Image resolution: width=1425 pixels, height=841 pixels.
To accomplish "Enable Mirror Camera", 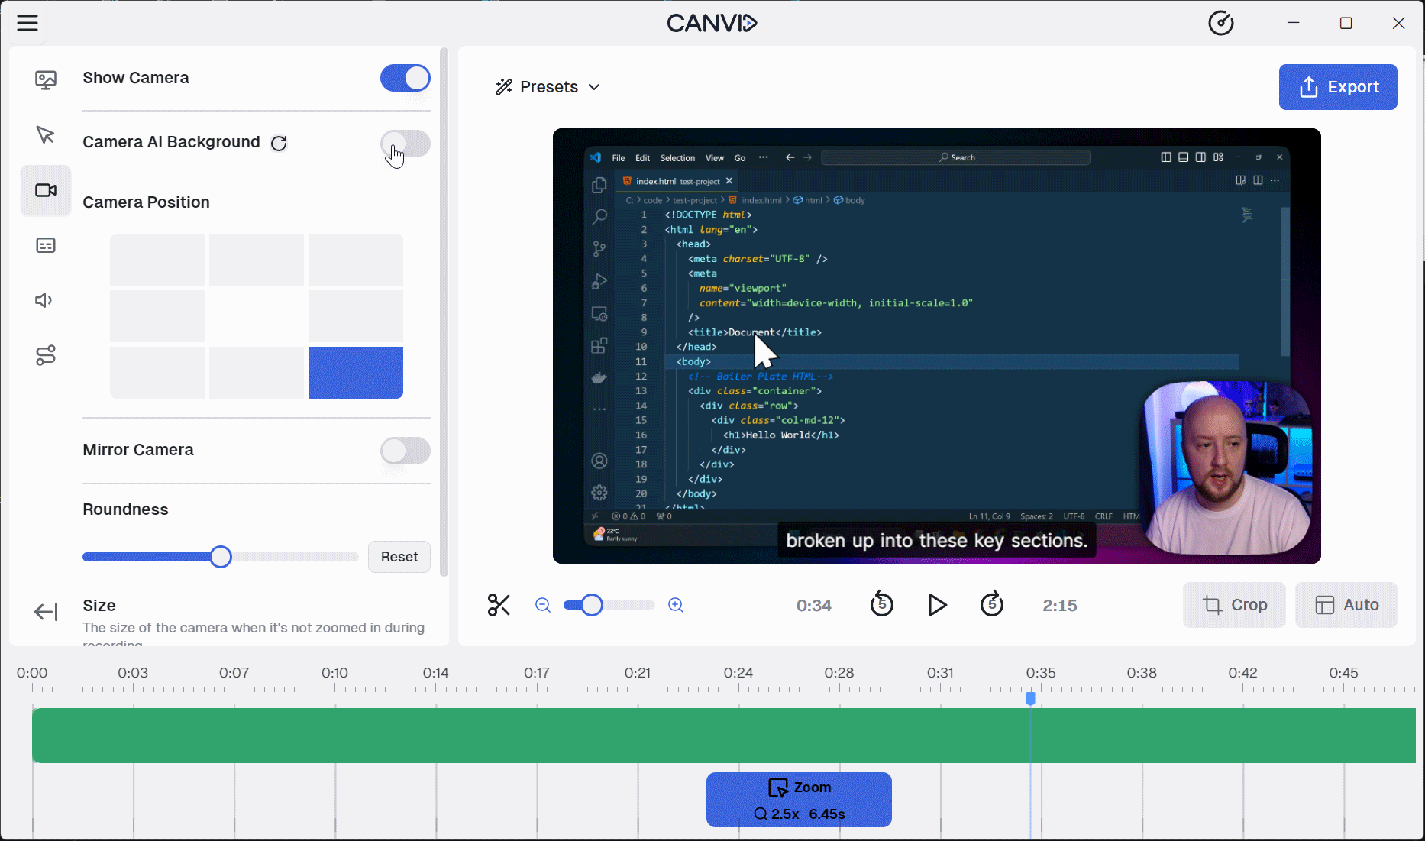I will point(405,451).
